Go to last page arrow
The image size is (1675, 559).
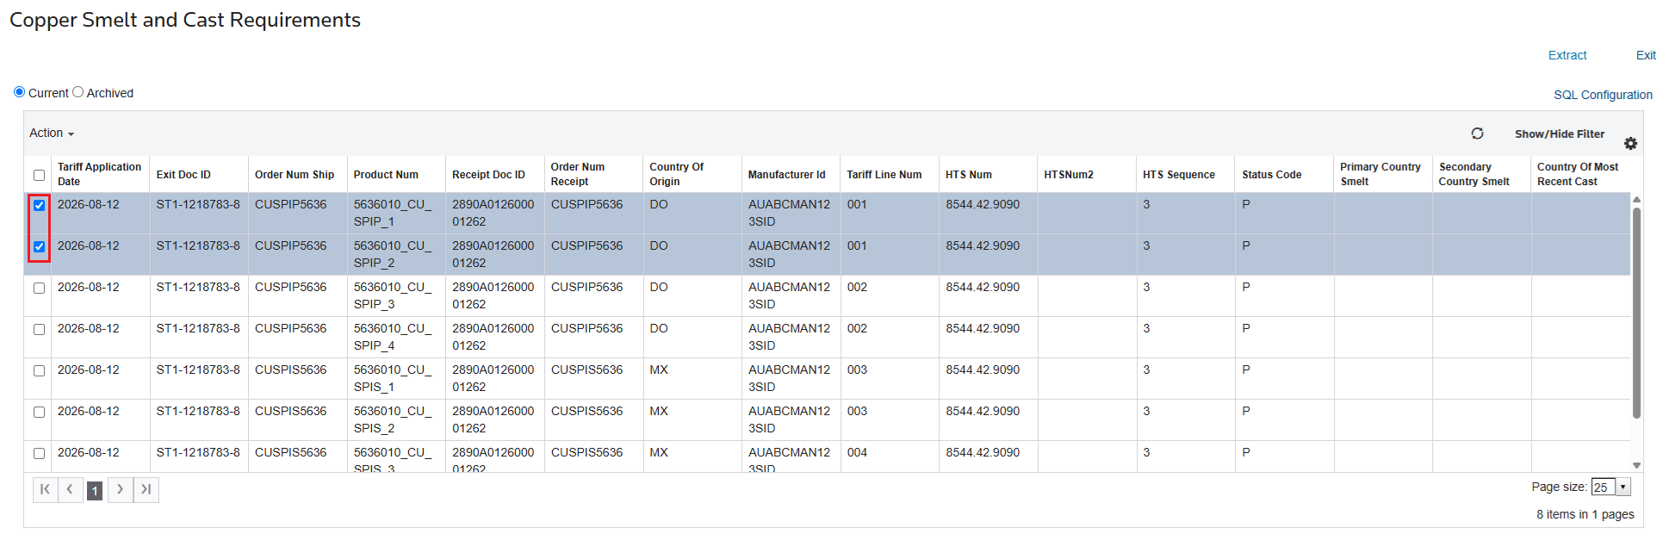pyautogui.click(x=146, y=489)
